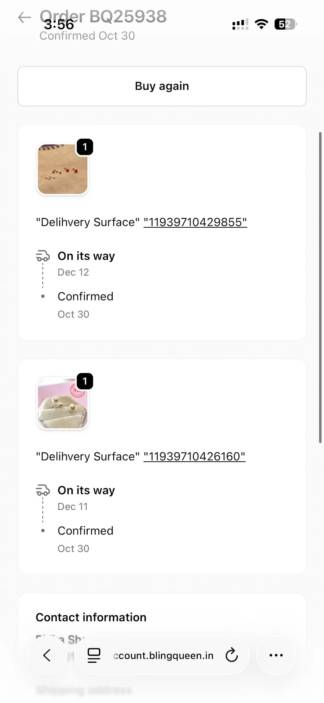Tap the Wi-Fi status icon
324x703 pixels.
pyautogui.click(x=261, y=24)
